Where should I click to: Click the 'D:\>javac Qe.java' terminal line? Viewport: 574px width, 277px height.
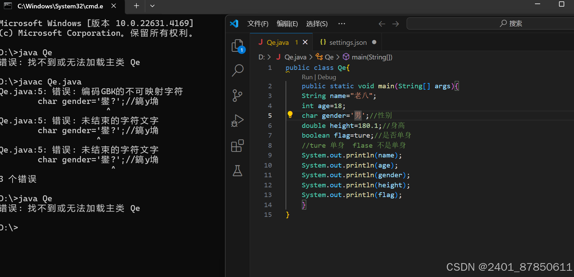pos(41,82)
